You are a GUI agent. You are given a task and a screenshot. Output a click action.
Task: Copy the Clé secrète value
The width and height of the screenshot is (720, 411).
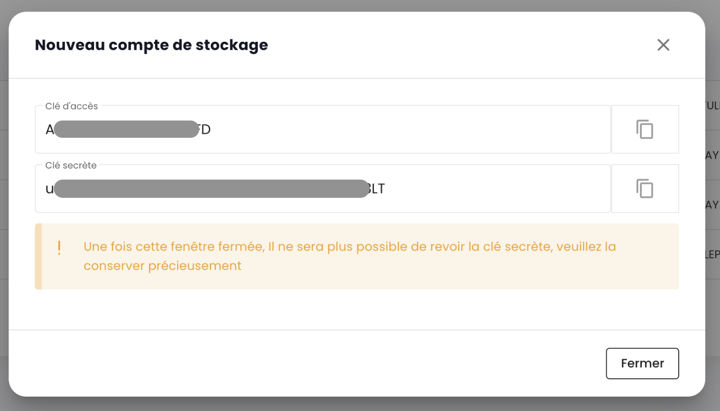point(645,189)
